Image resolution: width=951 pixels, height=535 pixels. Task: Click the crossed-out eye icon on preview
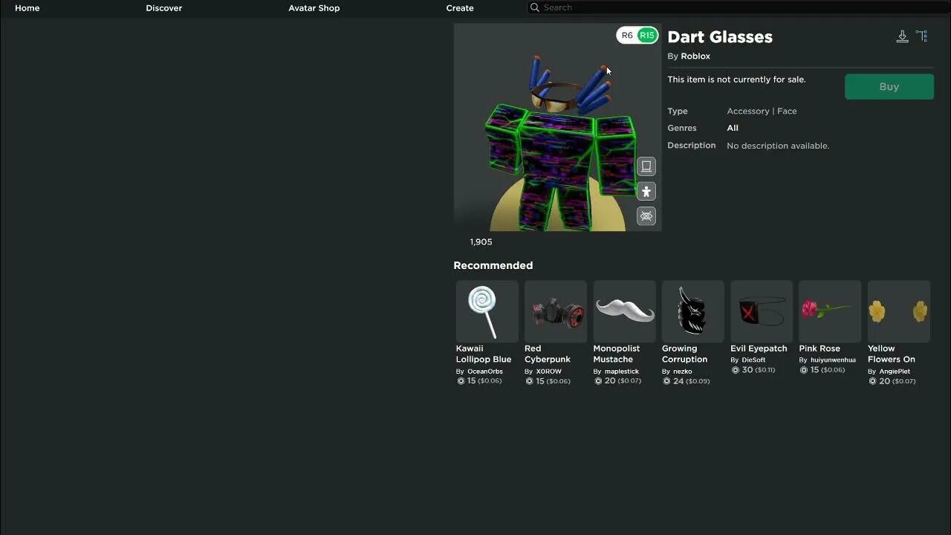(x=646, y=216)
